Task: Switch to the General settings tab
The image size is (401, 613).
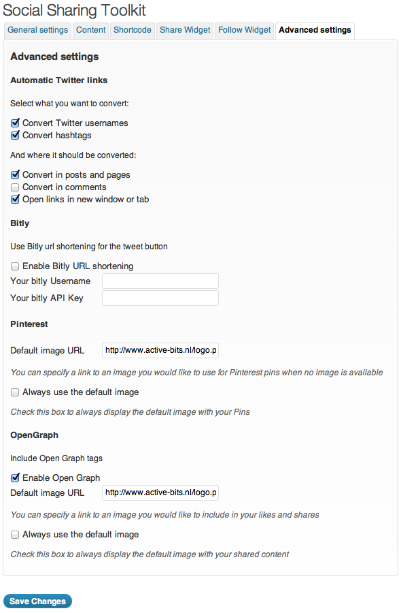Action: tap(37, 31)
